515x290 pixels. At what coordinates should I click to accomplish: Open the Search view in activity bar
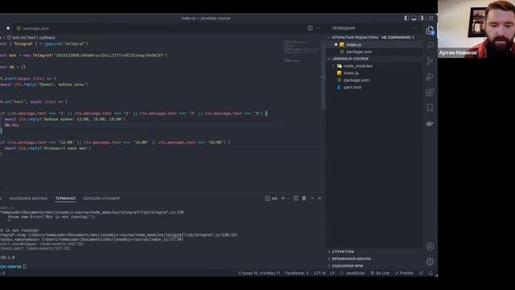click(430, 46)
